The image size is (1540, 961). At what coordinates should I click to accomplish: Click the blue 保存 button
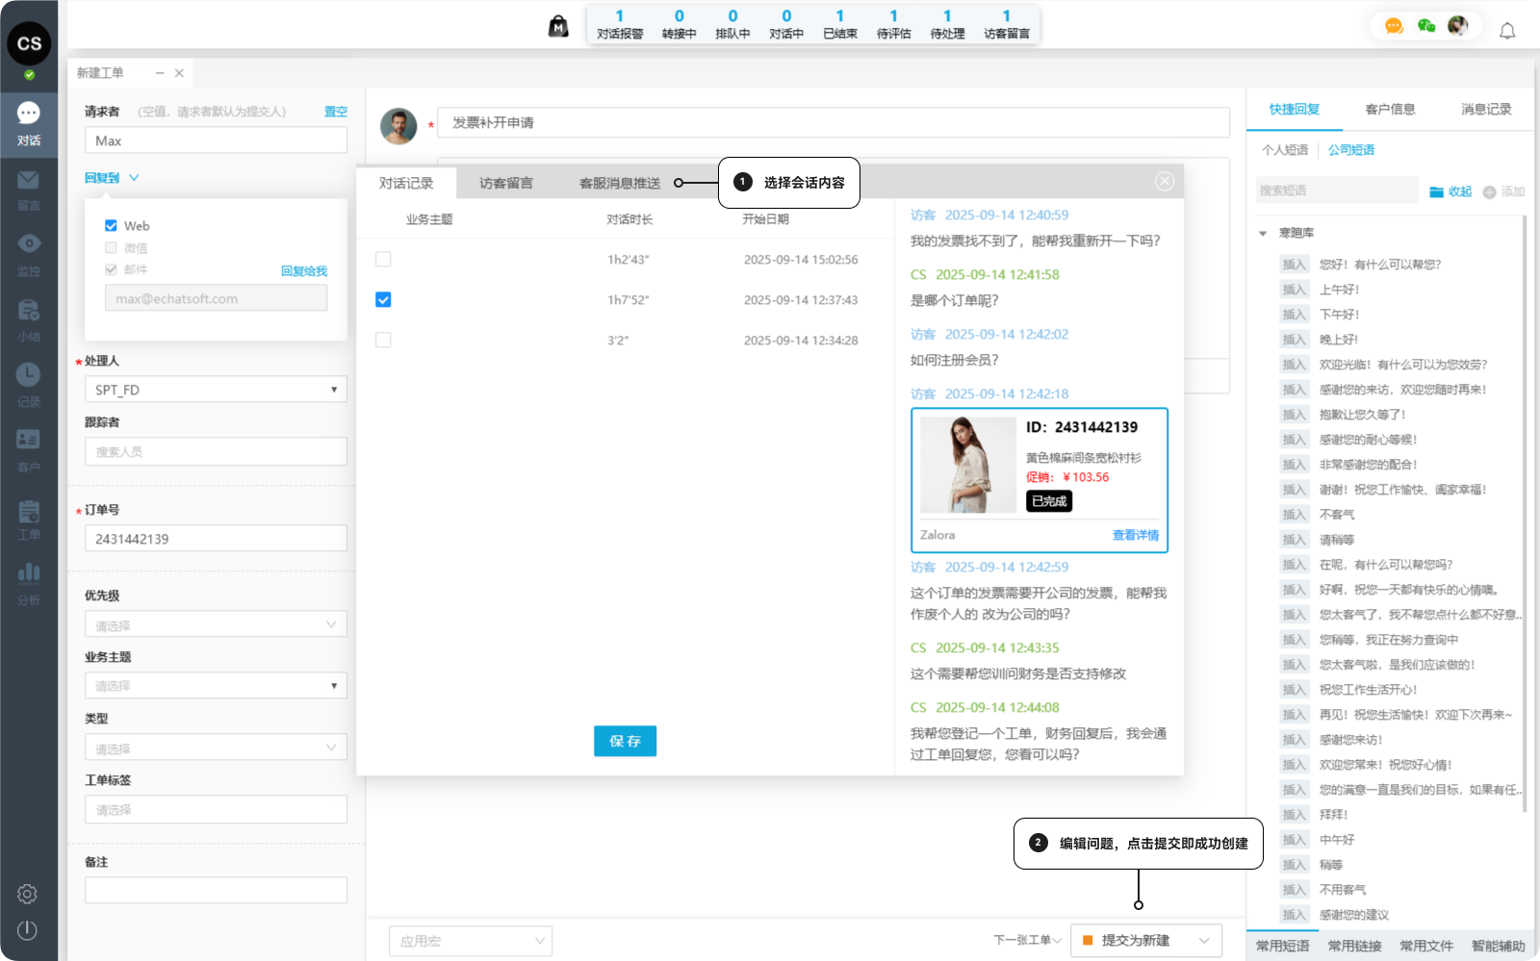click(625, 741)
